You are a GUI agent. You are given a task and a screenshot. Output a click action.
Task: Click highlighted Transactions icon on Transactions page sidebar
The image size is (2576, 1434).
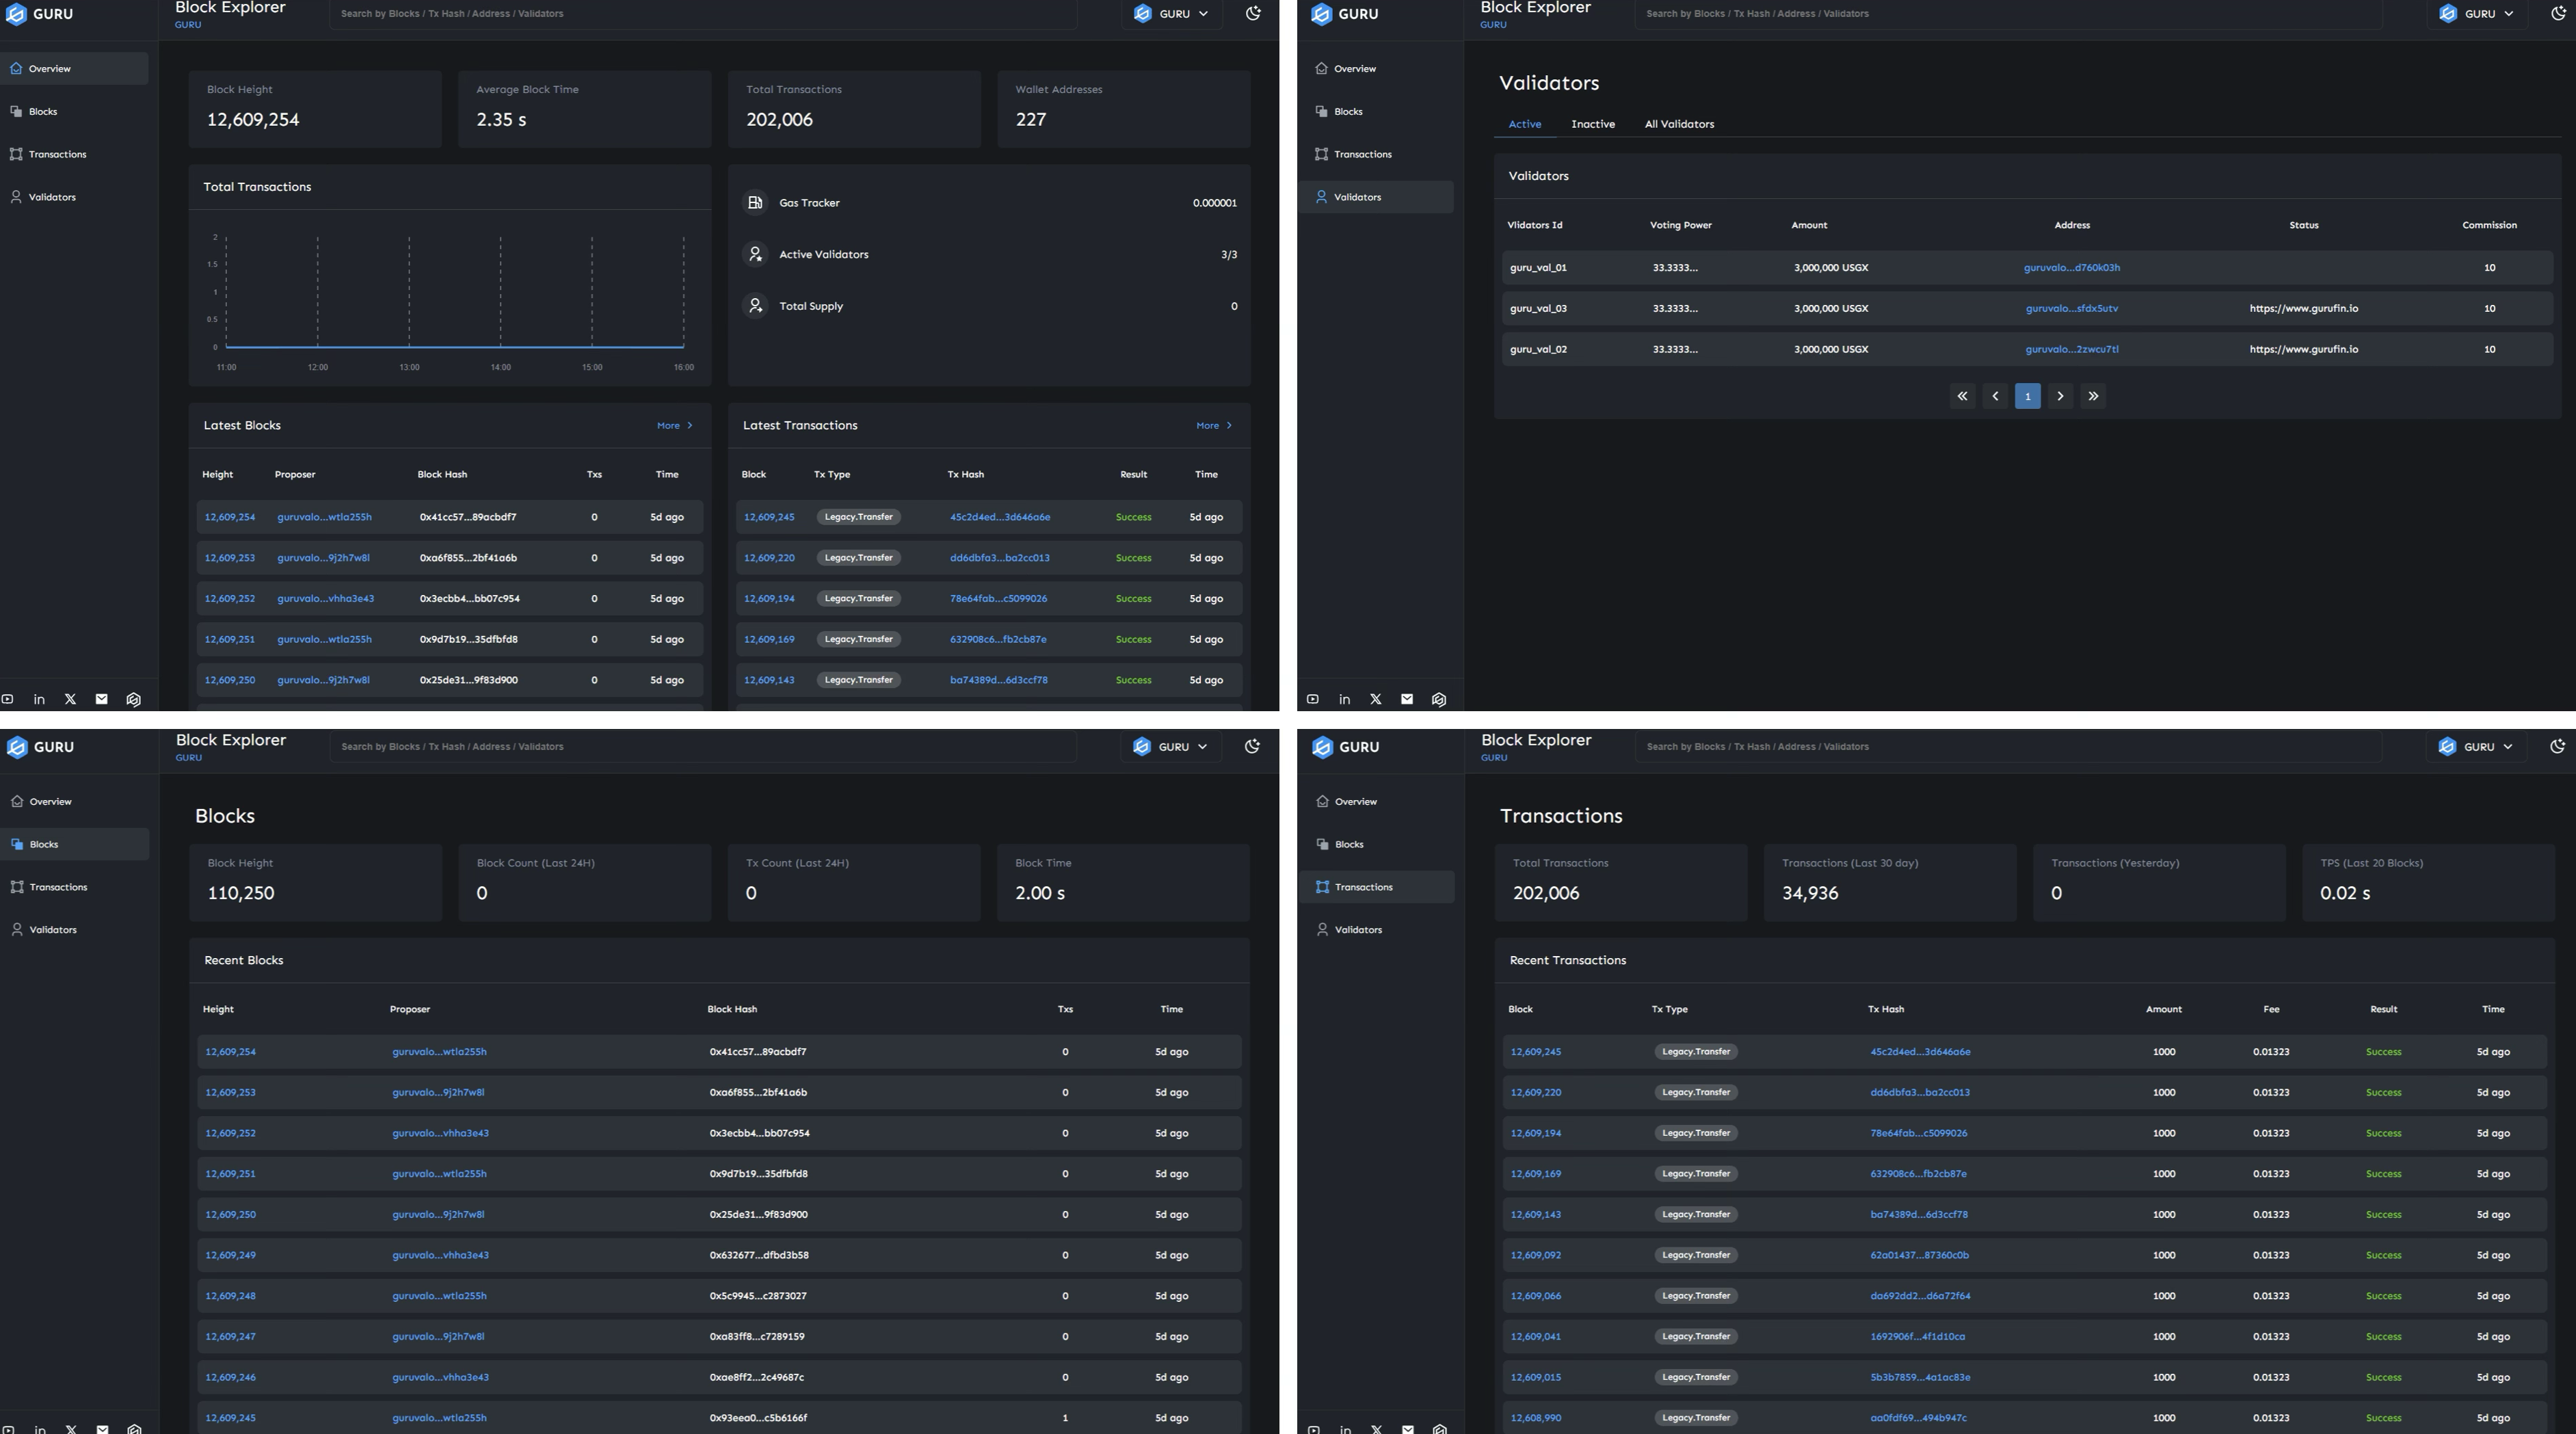pyautogui.click(x=1322, y=887)
